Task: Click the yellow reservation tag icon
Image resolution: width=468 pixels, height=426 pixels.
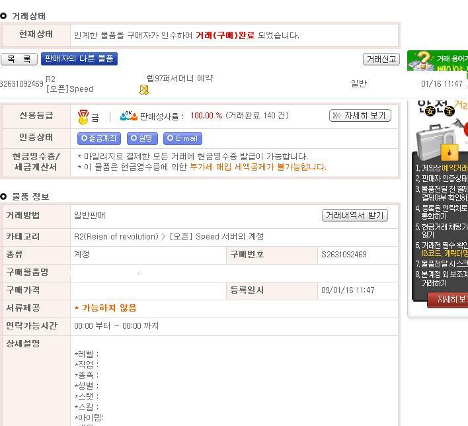Action: click(x=144, y=89)
